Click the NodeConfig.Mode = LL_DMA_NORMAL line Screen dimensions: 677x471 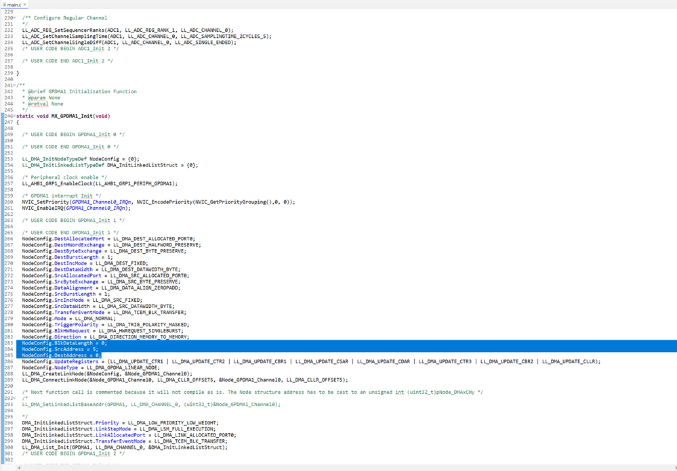(x=69, y=318)
